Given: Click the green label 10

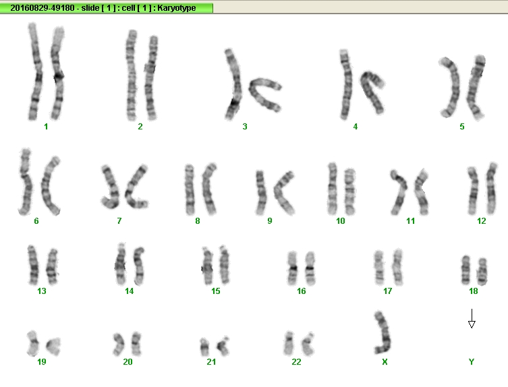Looking at the screenshot, I should point(341,221).
